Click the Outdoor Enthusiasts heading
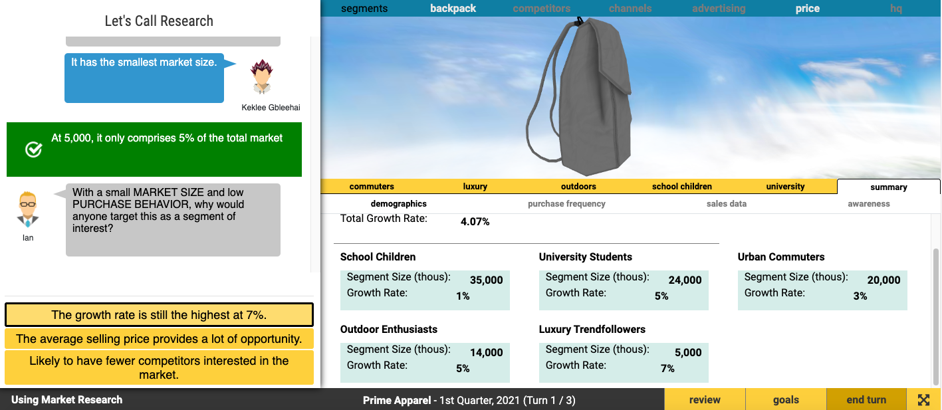This screenshot has width=942, height=410. click(x=389, y=330)
